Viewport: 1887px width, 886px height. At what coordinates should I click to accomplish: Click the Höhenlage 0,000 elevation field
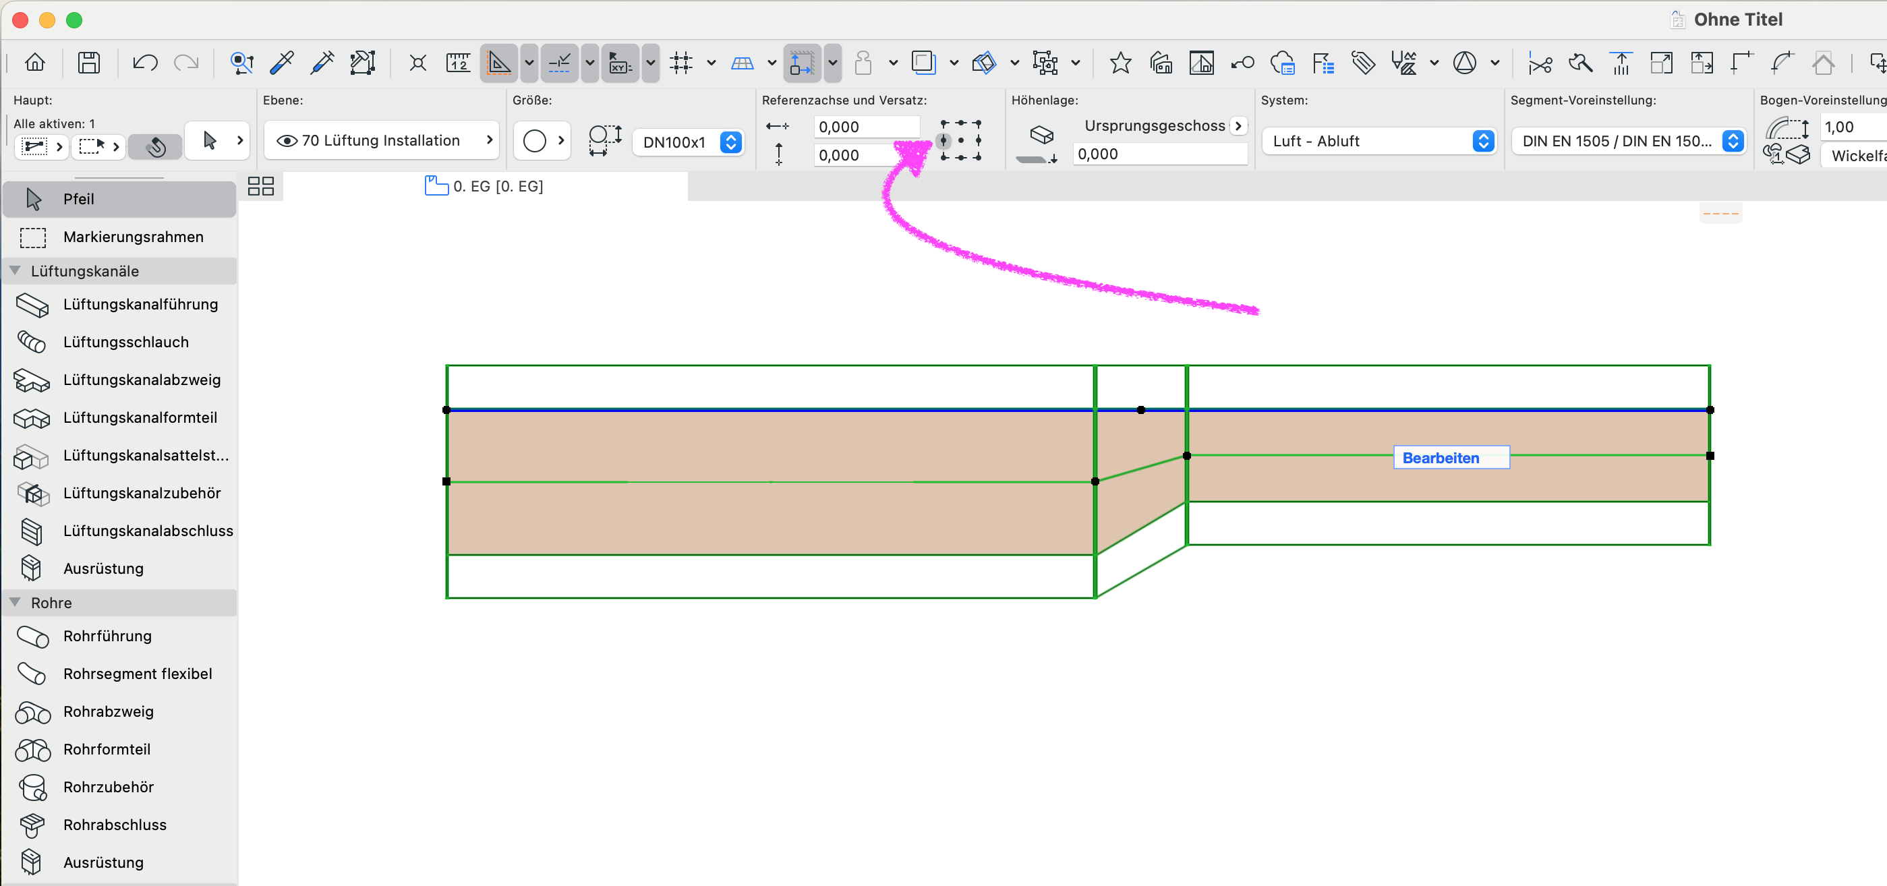pyautogui.click(x=1159, y=154)
